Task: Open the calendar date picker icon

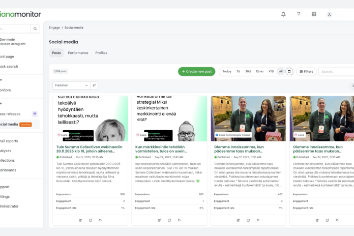Action: (x=289, y=72)
